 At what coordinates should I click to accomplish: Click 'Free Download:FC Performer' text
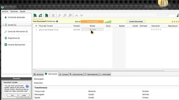44,21
